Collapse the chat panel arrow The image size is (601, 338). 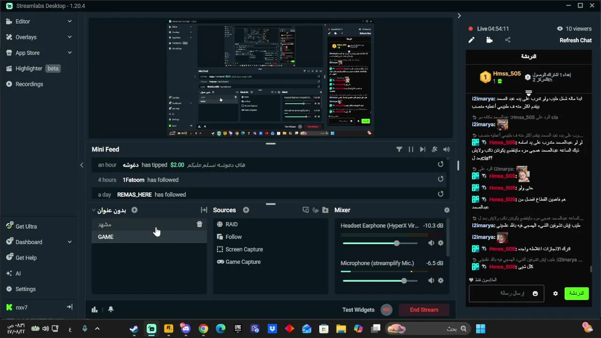point(459,15)
